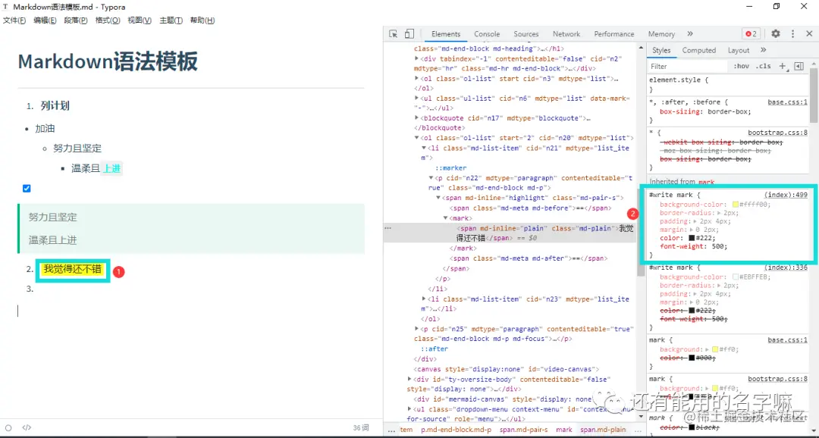Expand the li cid="n23" list item node
819x438 pixels.
click(424, 299)
